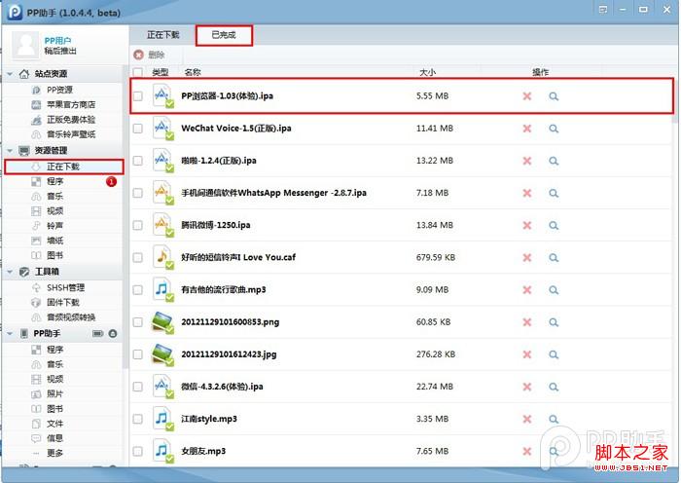Open 正版免费体验 in sidebar

[71, 120]
